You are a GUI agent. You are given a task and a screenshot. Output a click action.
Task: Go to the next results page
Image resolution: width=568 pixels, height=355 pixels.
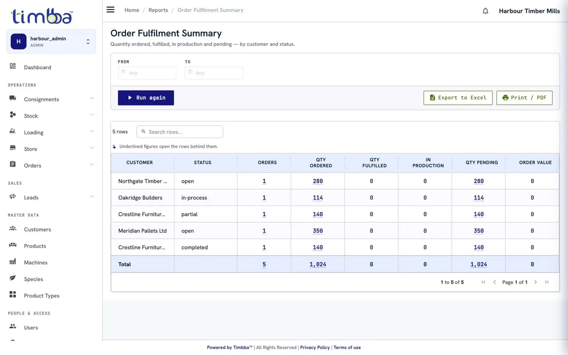click(x=536, y=282)
